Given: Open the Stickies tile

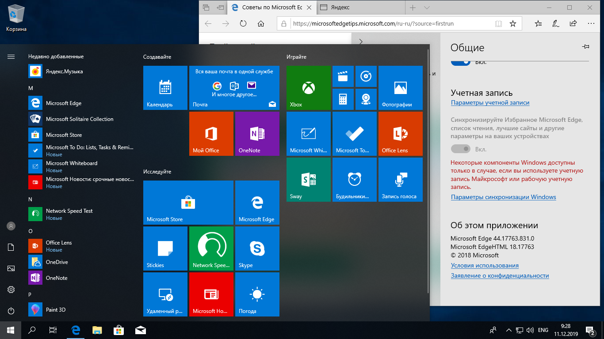Looking at the screenshot, I should [x=165, y=249].
